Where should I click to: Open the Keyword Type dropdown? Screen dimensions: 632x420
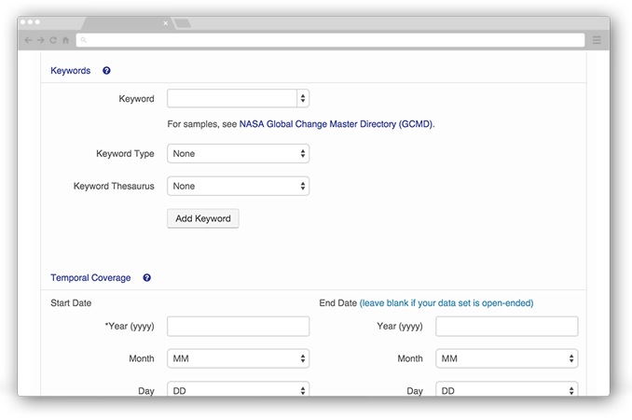[x=239, y=154]
